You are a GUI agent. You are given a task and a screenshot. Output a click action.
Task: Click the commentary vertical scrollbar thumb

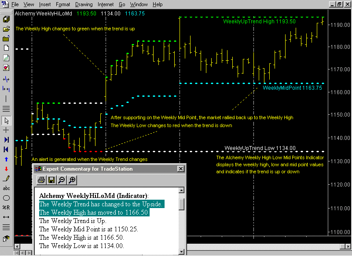pos(182,204)
